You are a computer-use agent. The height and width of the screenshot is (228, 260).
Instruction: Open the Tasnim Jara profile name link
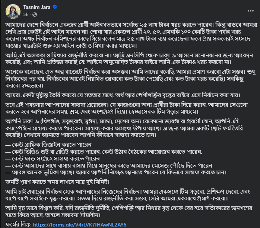click(x=36, y=7)
